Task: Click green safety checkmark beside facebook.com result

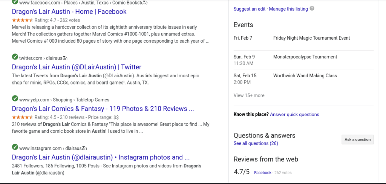Action: (15, 2)
